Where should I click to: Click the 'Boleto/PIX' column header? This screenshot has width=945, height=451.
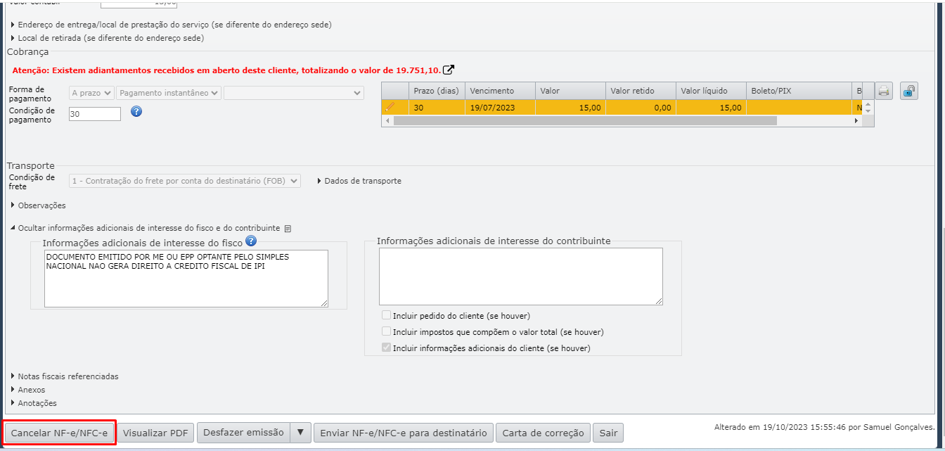(799, 91)
